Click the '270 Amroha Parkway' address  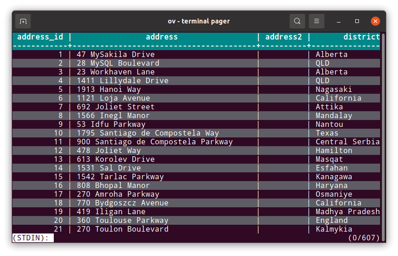pyautogui.click(x=118, y=194)
